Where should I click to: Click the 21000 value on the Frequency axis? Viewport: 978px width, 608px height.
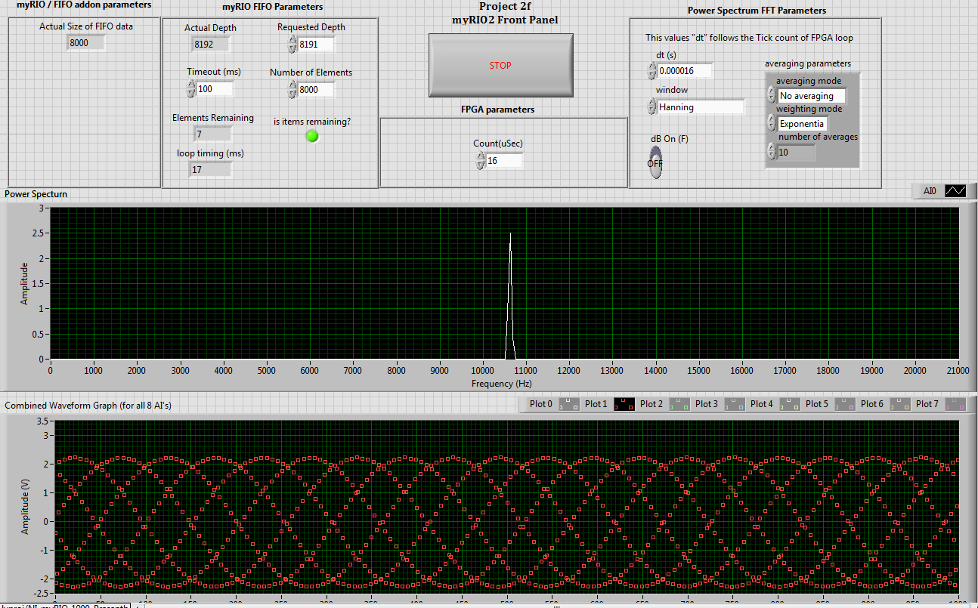pyautogui.click(x=958, y=370)
